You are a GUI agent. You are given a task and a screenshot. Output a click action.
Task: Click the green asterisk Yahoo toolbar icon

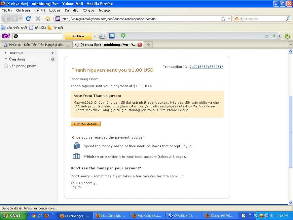(x=123, y=36)
